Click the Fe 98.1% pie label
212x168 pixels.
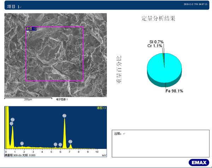[174, 91]
